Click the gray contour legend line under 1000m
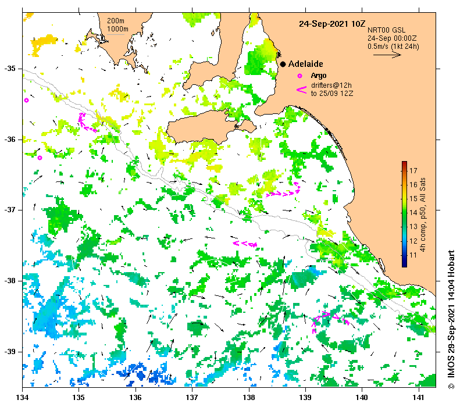The image size is (460, 407). [x=116, y=35]
